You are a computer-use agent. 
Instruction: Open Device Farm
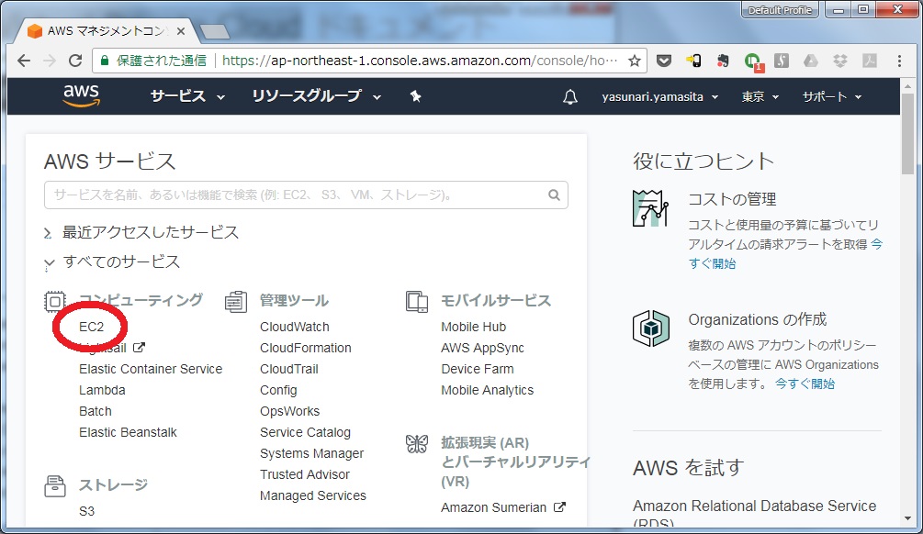pos(478,370)
